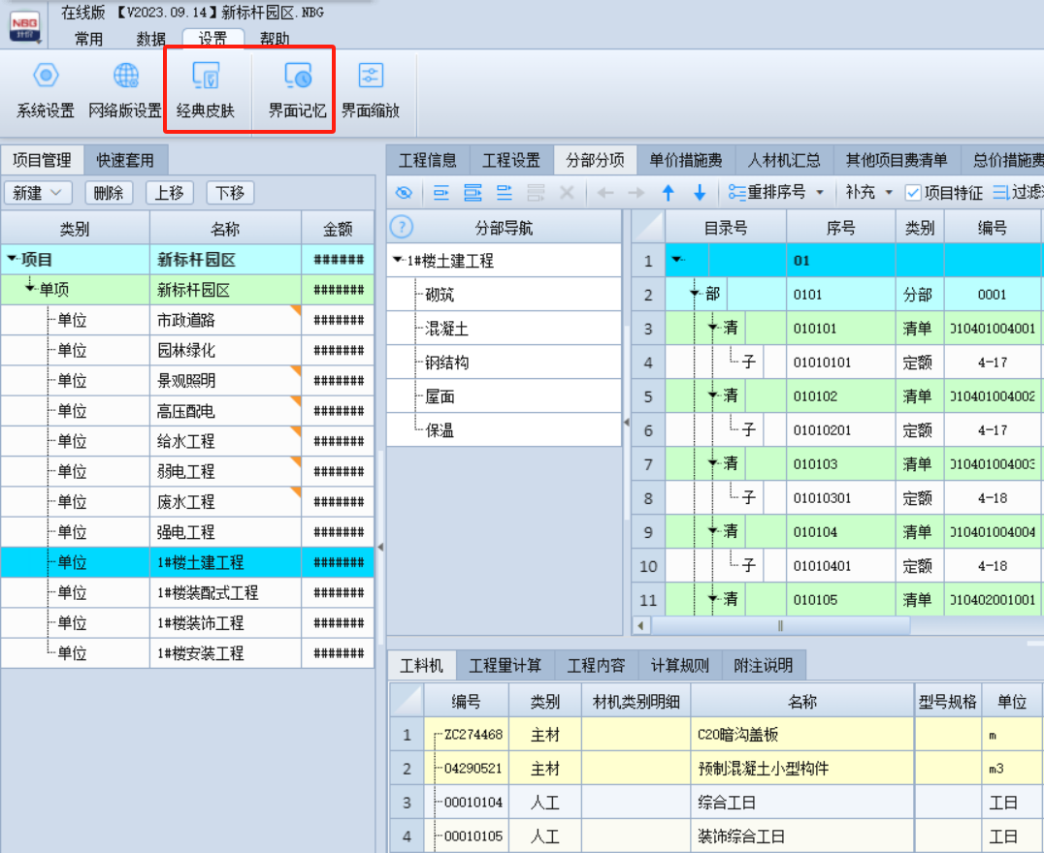Click the 删除 button
Image resolution: width=1044 pixels, height=853 pixels.
click(109, 193)
